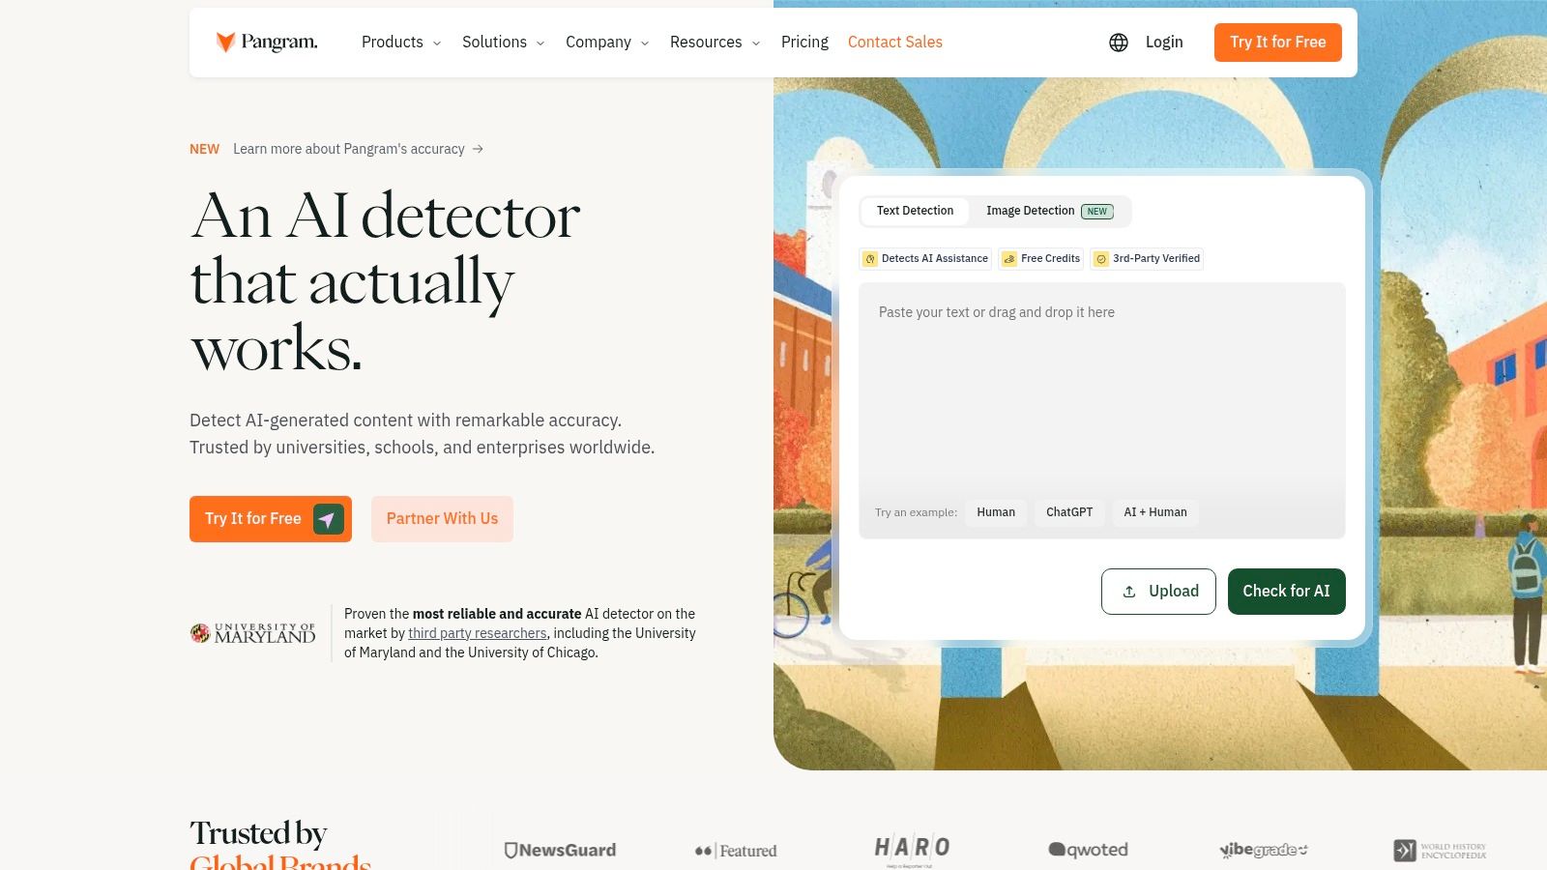1547x870 pixels.
Task: Click the Partner With Us button
Action: (x=442, y=519)
